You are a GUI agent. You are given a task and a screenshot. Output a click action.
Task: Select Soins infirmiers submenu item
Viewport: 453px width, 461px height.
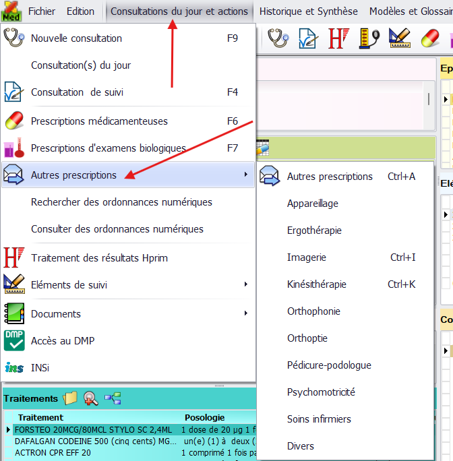pyautogui.click(x=345, y=419)
